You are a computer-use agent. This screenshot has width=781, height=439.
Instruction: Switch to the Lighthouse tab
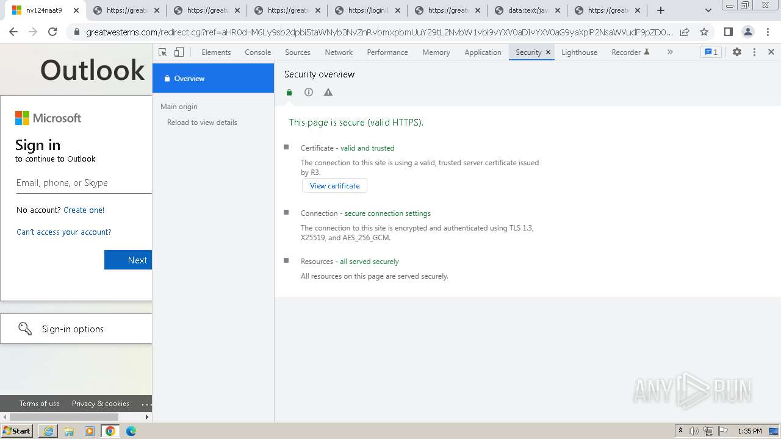579,52
